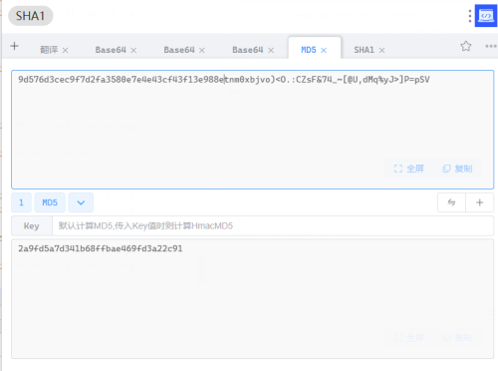Click the MD5 hash output text area

[252, 298]
